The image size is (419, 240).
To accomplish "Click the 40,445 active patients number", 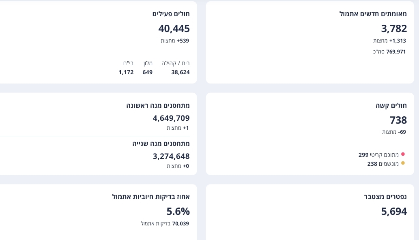I will pos(174,28).
